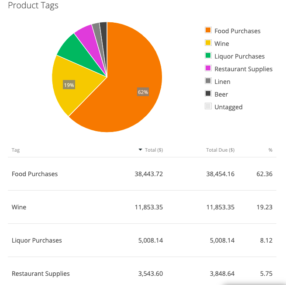Screen dimensions: 286x285
Task: Click total due value 3,848.64
Action: [x=222, y=274]
